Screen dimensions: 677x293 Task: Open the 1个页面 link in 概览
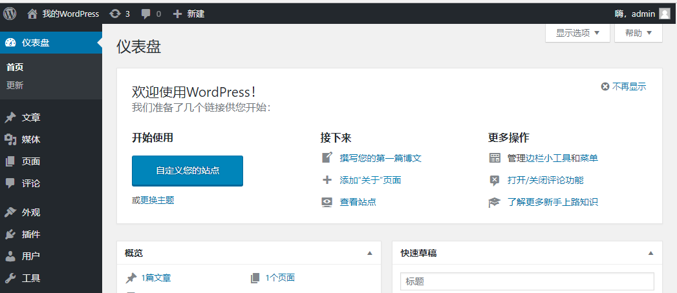[280, 278]
